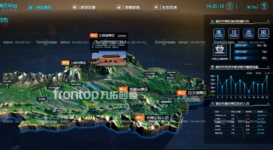The image size is (273, 150).
Task: Click the 天地之中建筑群 gate icon
Action: 218,50
